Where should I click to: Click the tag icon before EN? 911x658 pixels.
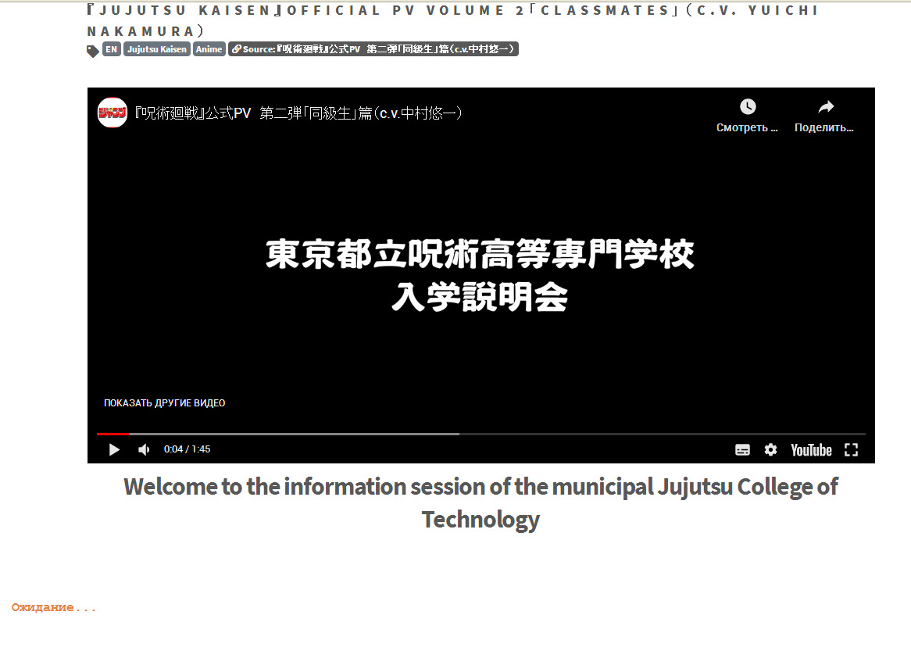click(x=93, y=51)
